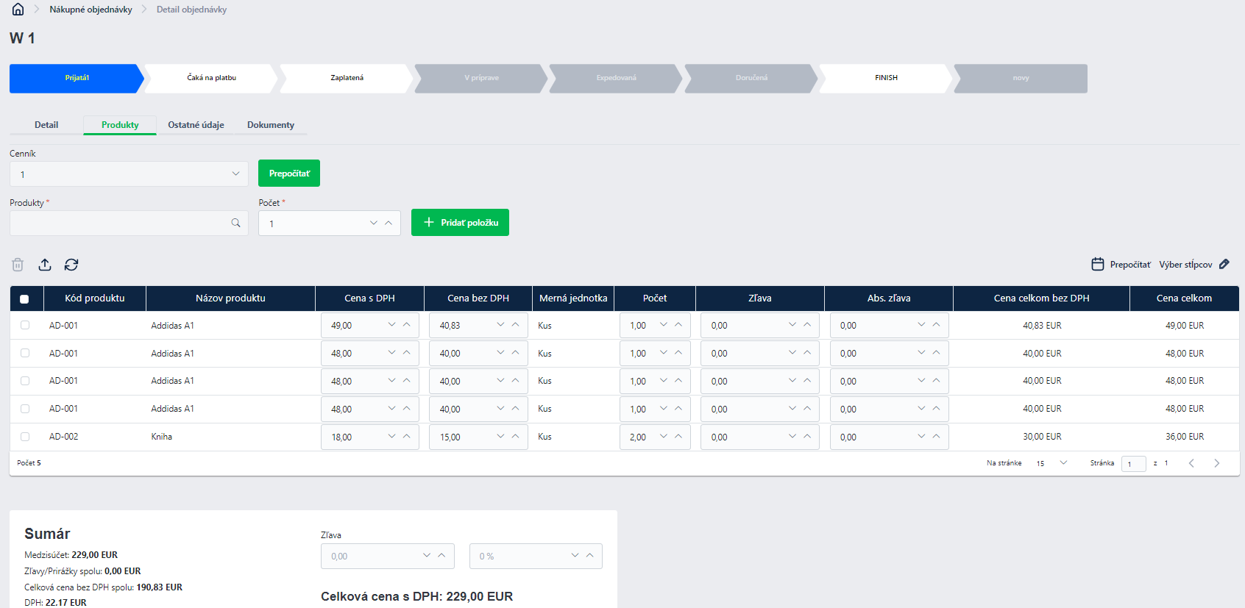Sort by Cena celkom bez DPH header
Viewport: 1245px width, 608px height.
1041,298
